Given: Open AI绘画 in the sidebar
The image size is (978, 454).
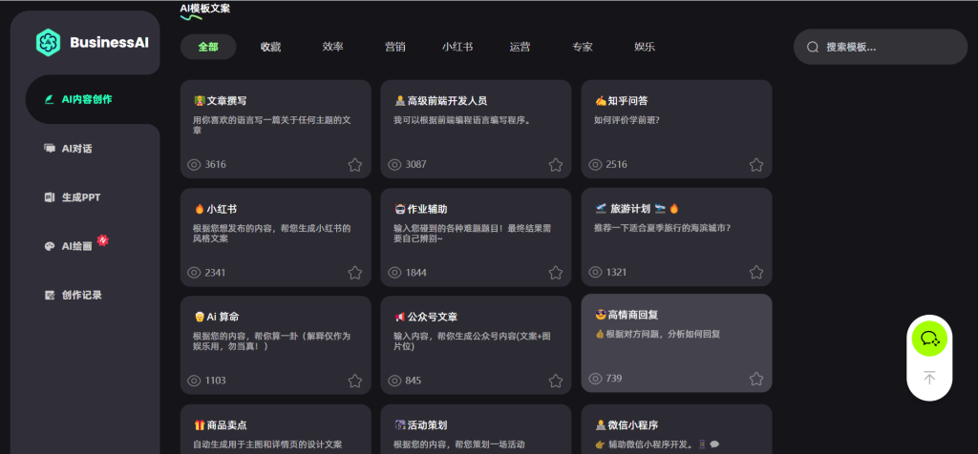Looking at the screenshot, I should click(77, 246).
